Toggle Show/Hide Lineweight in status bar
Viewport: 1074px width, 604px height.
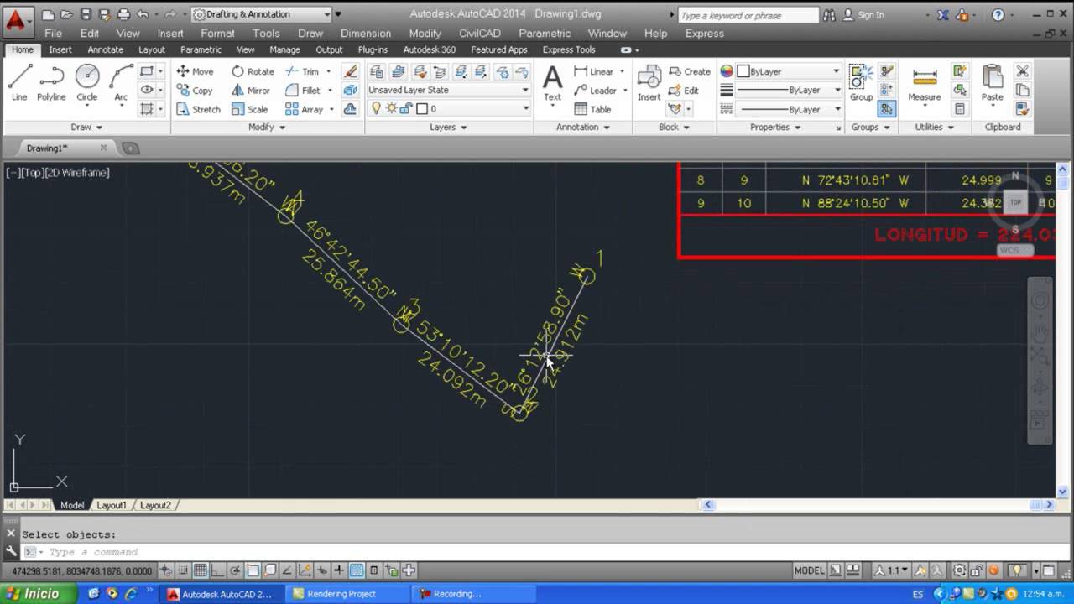[339, 570]
